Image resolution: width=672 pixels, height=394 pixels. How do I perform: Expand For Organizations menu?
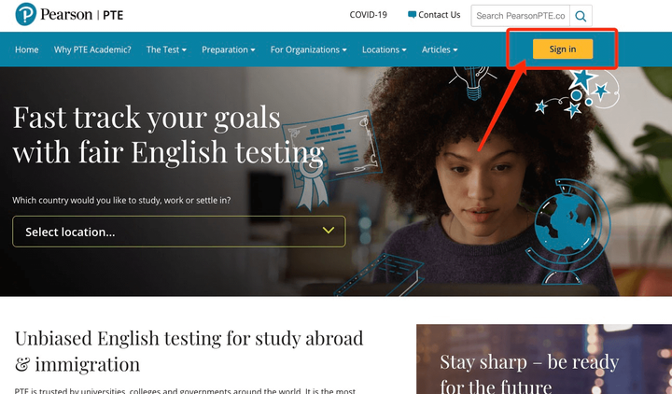click(x=309, y=49)
